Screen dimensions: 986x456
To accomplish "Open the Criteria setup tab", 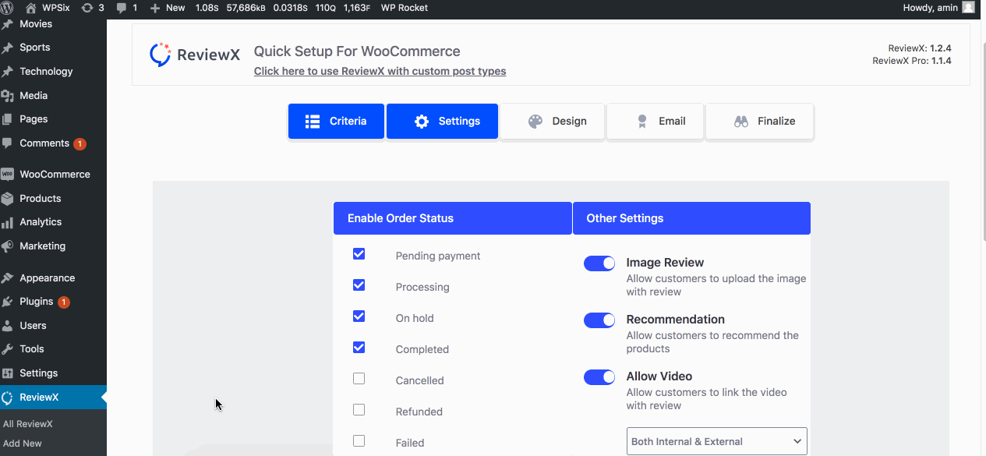I will pyautogui.click(x=336, y=121).
